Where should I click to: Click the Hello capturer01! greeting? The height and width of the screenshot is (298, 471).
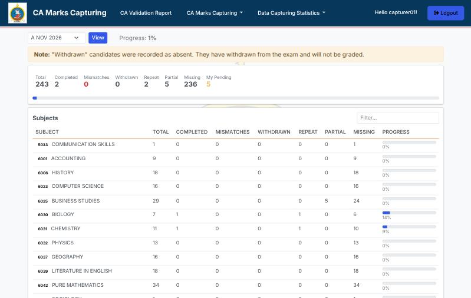coord(396,12)
